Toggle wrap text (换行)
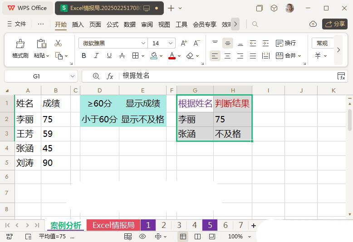Screen dimensions: 353x242 tap(285, 43)
